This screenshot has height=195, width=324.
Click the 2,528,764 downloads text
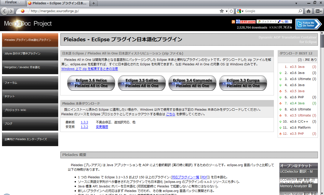point(252,28)
